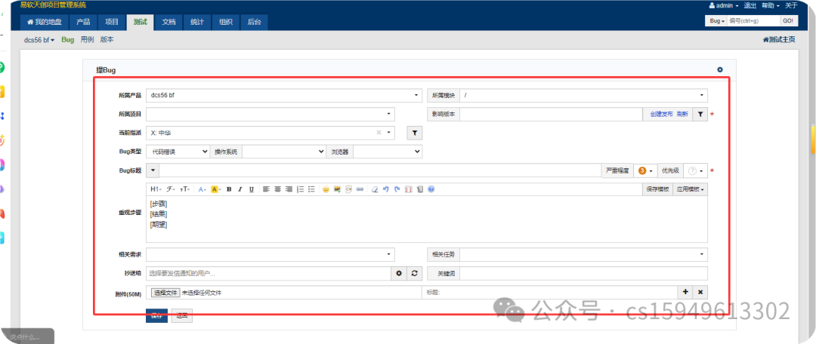Open 测试主页 link

pos(779,39)
